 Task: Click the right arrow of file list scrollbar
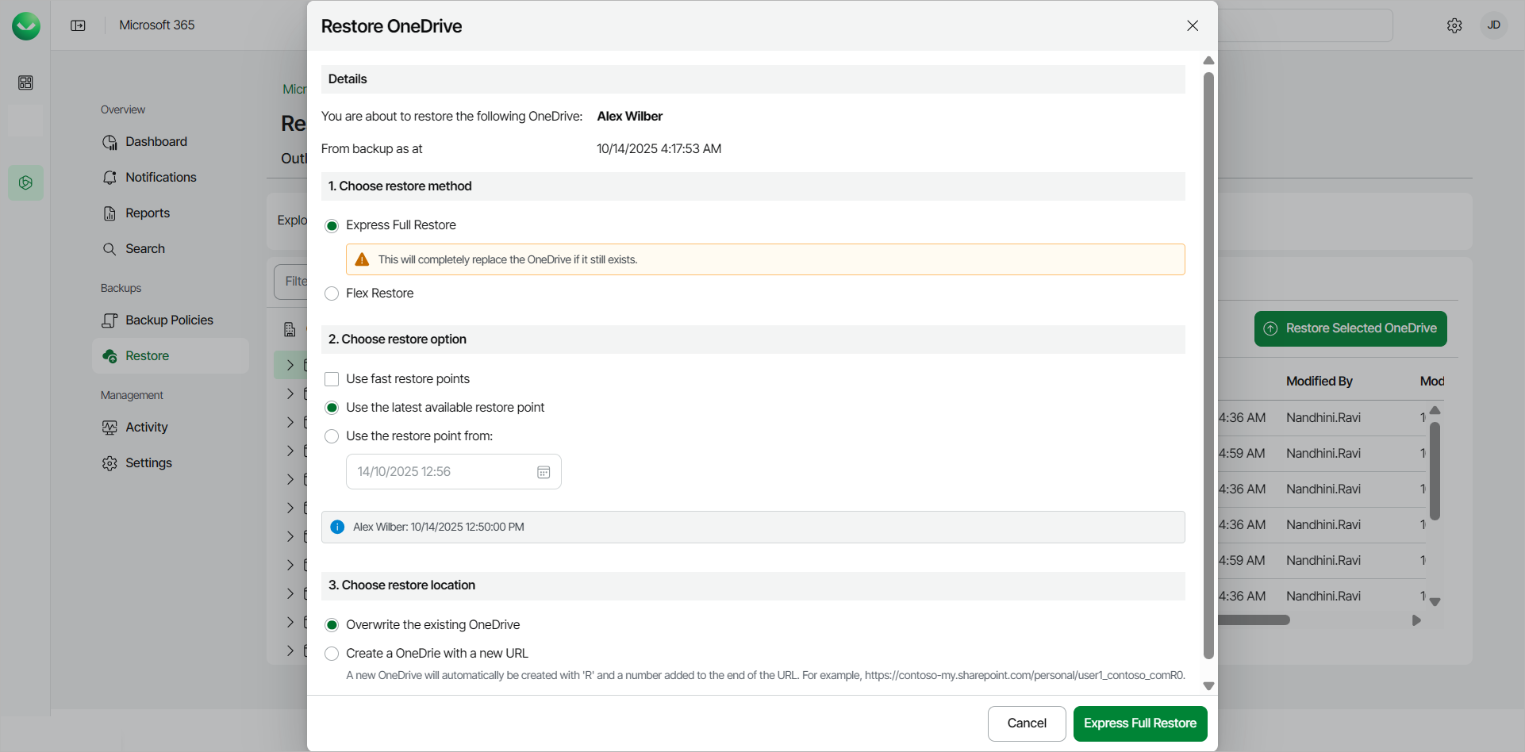click(1416, 620)
